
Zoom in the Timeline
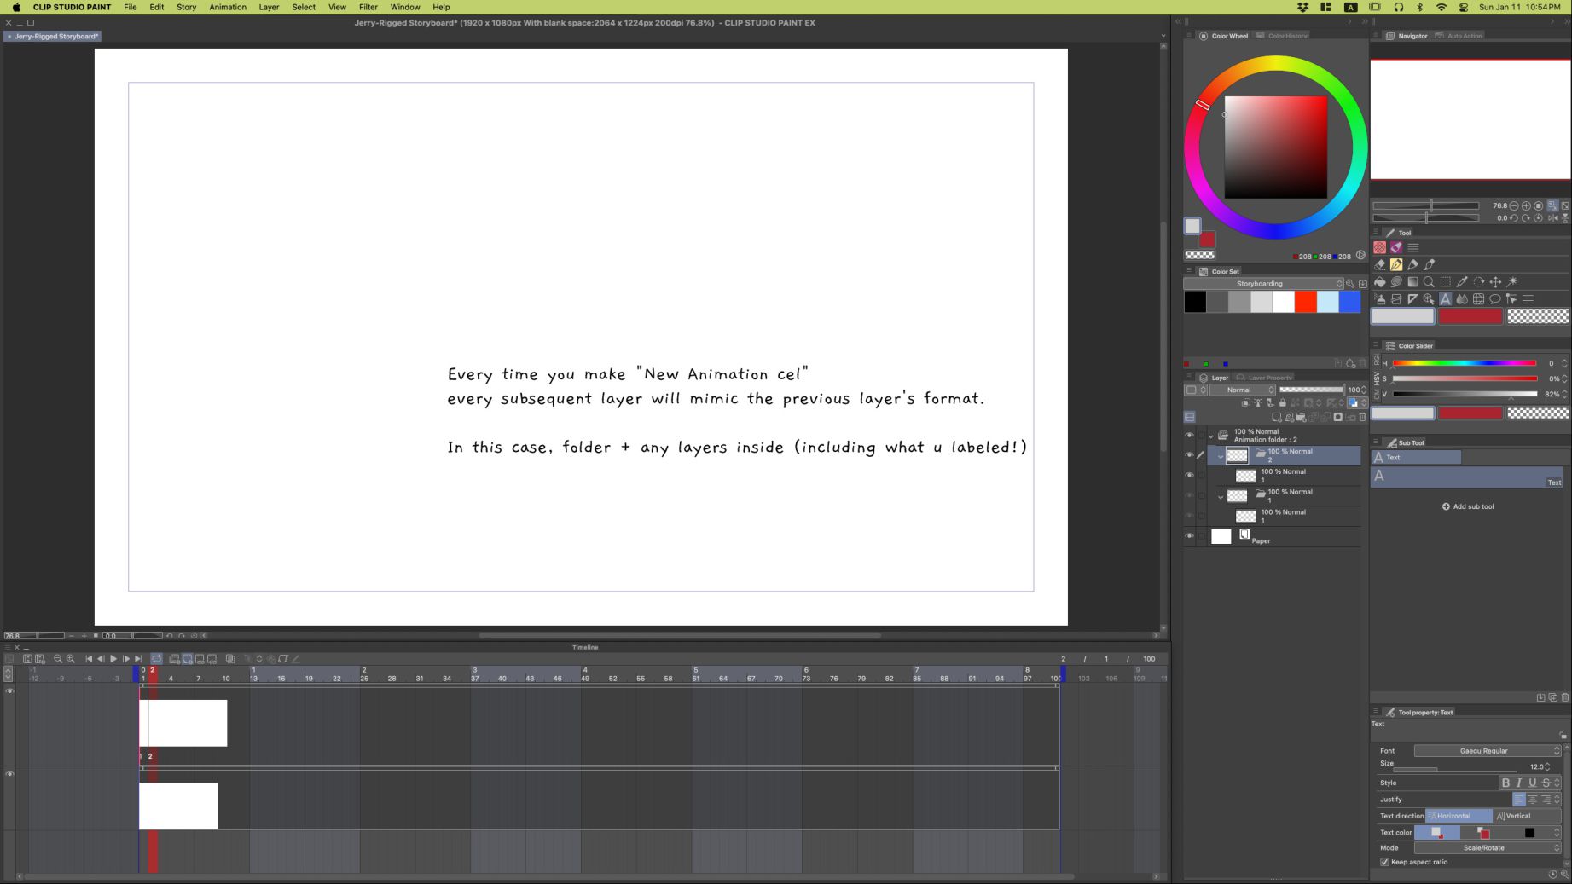point(71,659)
